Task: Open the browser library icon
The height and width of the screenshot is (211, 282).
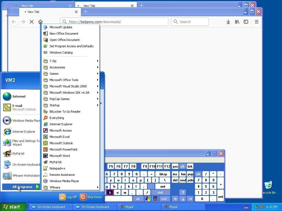Action: pos(237,22)
